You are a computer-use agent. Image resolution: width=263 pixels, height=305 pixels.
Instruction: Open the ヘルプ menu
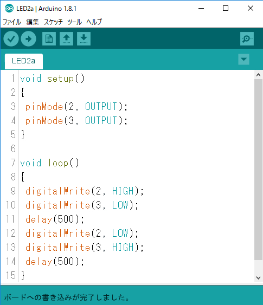pyautogui.click(x=94, y=22)
